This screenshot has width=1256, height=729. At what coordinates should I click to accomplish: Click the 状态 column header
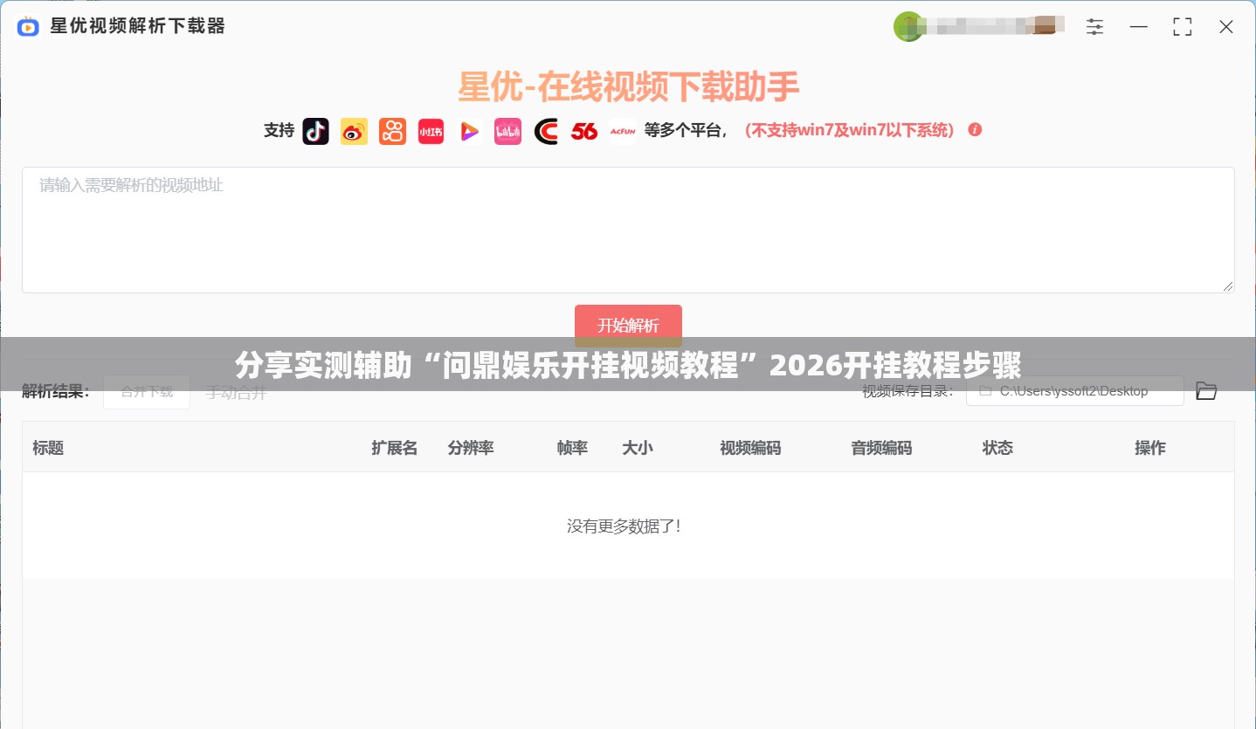997,448
